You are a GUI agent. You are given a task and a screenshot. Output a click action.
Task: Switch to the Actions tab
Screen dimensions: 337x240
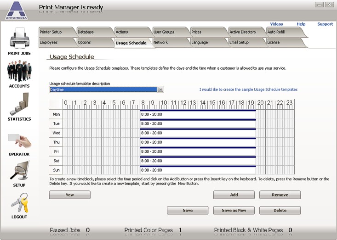[132, 32]
